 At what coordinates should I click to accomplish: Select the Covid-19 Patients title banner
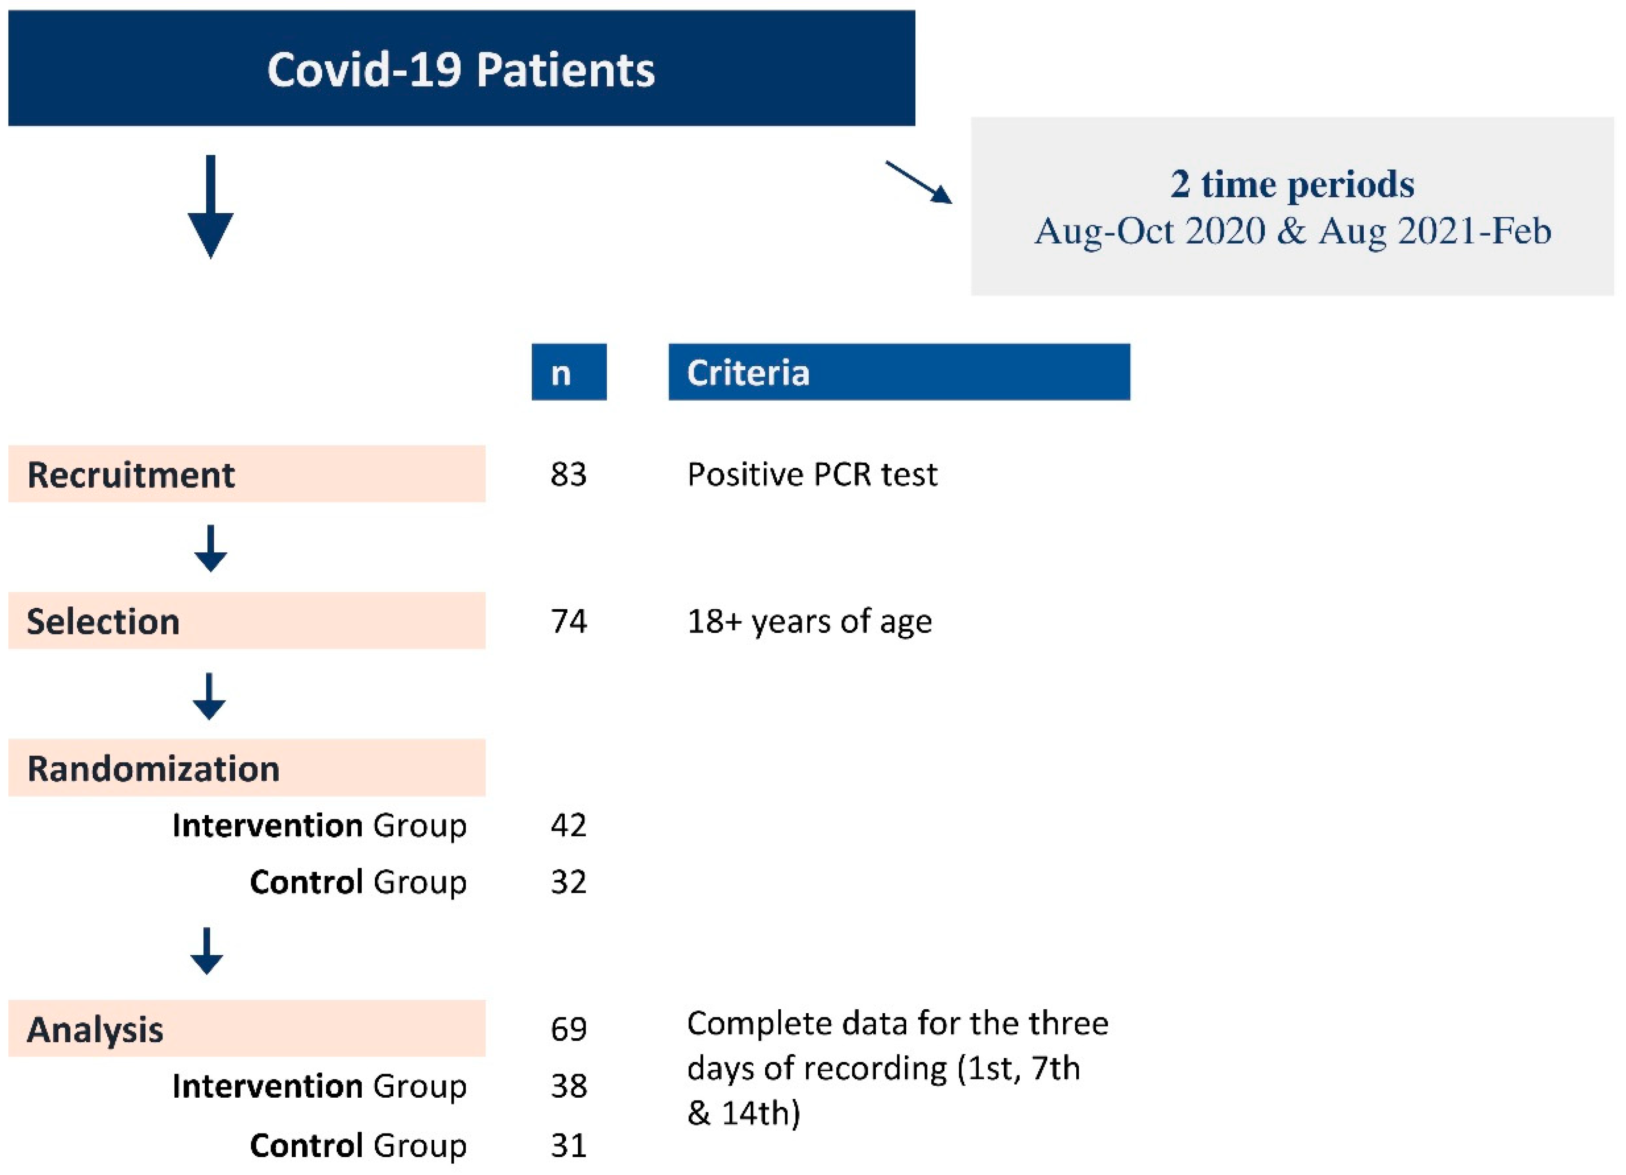point(461,68)
